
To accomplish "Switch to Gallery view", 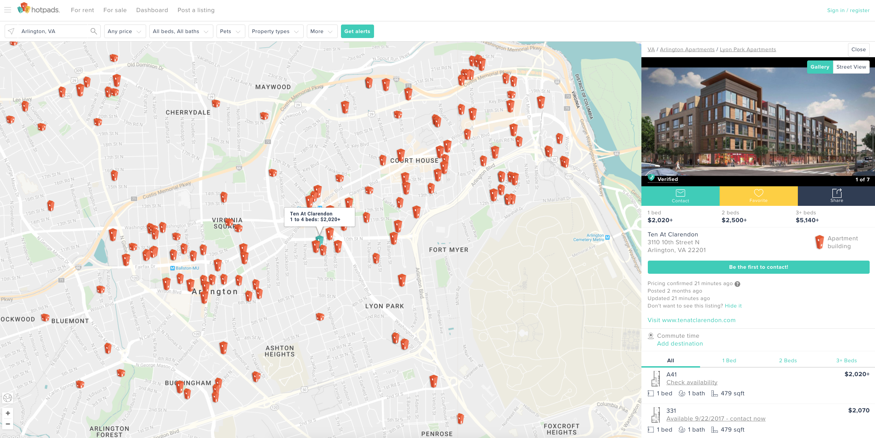I will coord(820,67).
